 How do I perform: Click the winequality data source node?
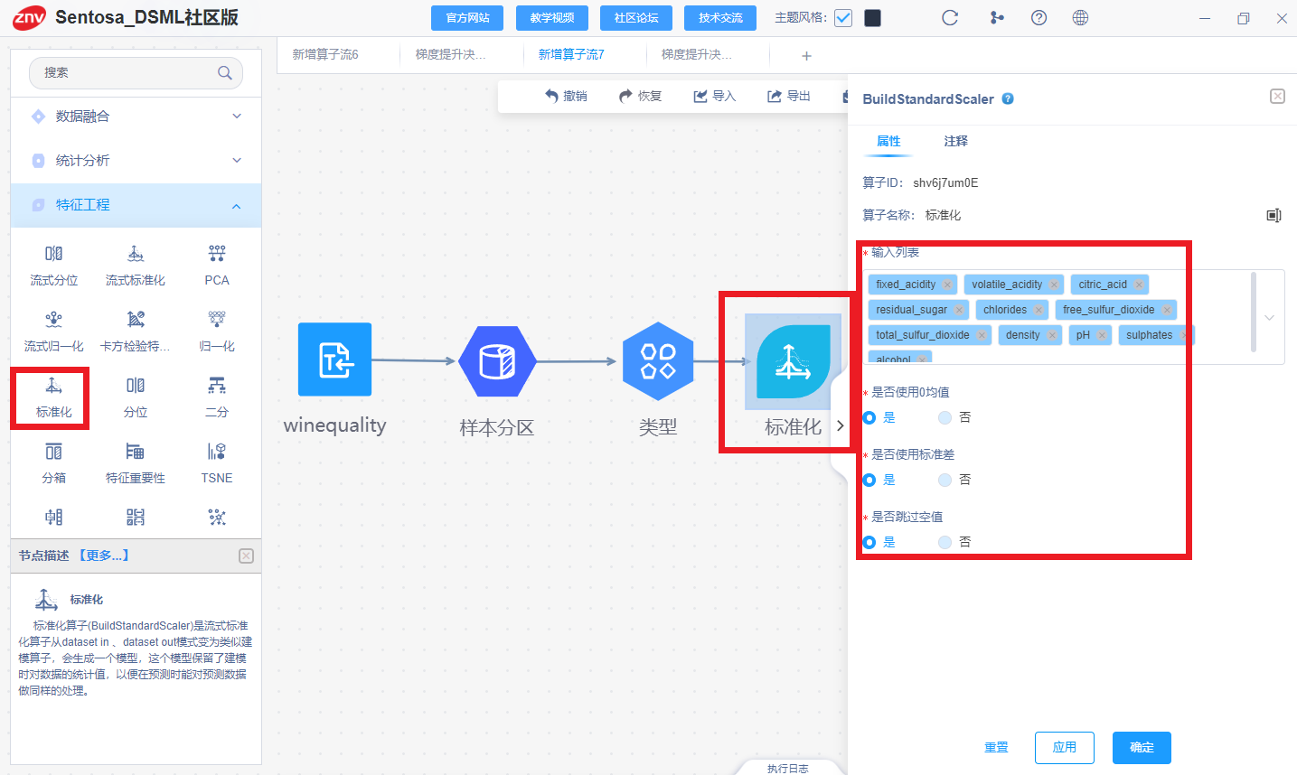(x=335, y=359)
